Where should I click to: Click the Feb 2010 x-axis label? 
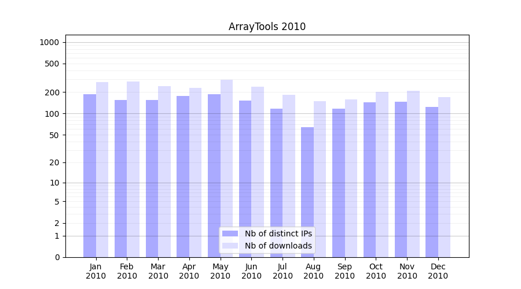tap(127, 271)
